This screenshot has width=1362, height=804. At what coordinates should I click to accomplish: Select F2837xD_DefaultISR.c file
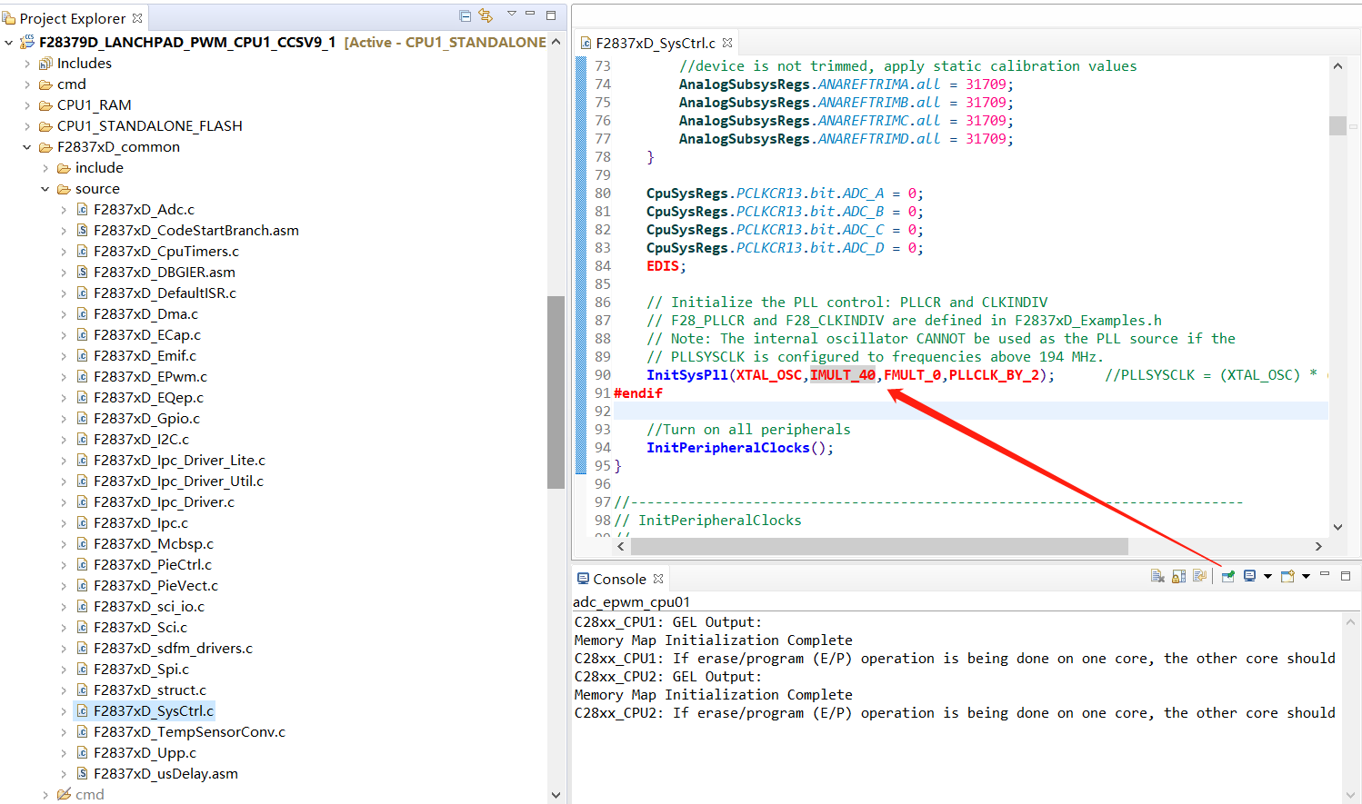(x=165, y=293)
